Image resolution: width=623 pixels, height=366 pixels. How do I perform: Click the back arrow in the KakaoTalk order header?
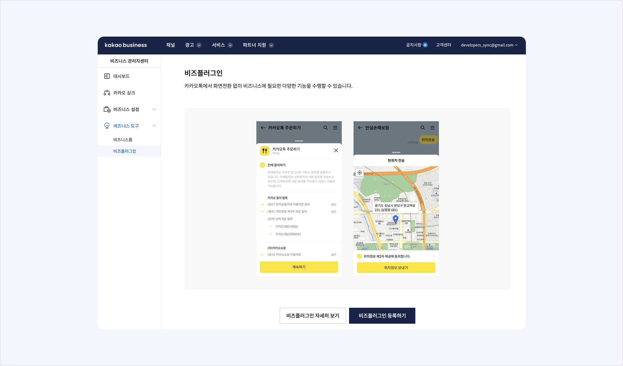(263, 128)
